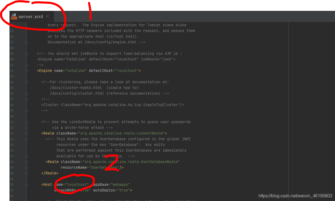Collapse the LockOutRealm comment at line 41
Image resolution: width=335 pixels, height=201 pixels.
click(26, 122)
